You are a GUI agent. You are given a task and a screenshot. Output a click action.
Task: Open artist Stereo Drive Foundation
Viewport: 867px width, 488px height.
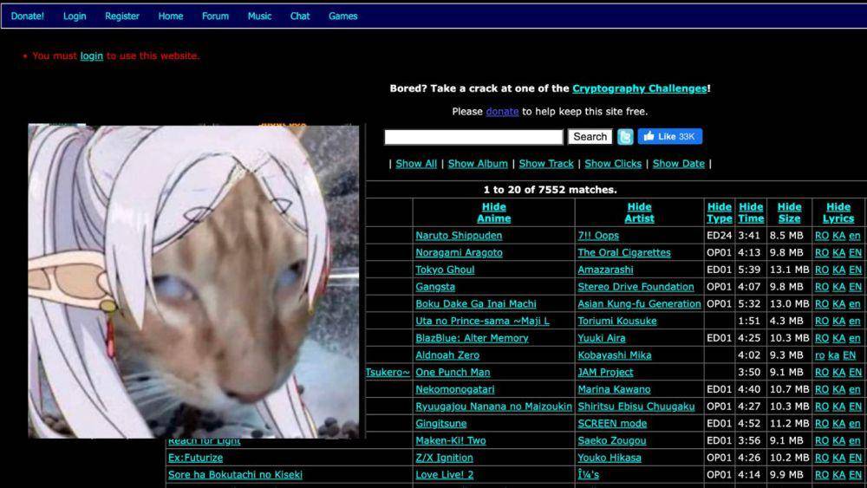(636, 287)
